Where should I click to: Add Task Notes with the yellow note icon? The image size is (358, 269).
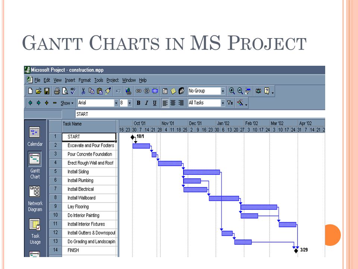[173, 91]
